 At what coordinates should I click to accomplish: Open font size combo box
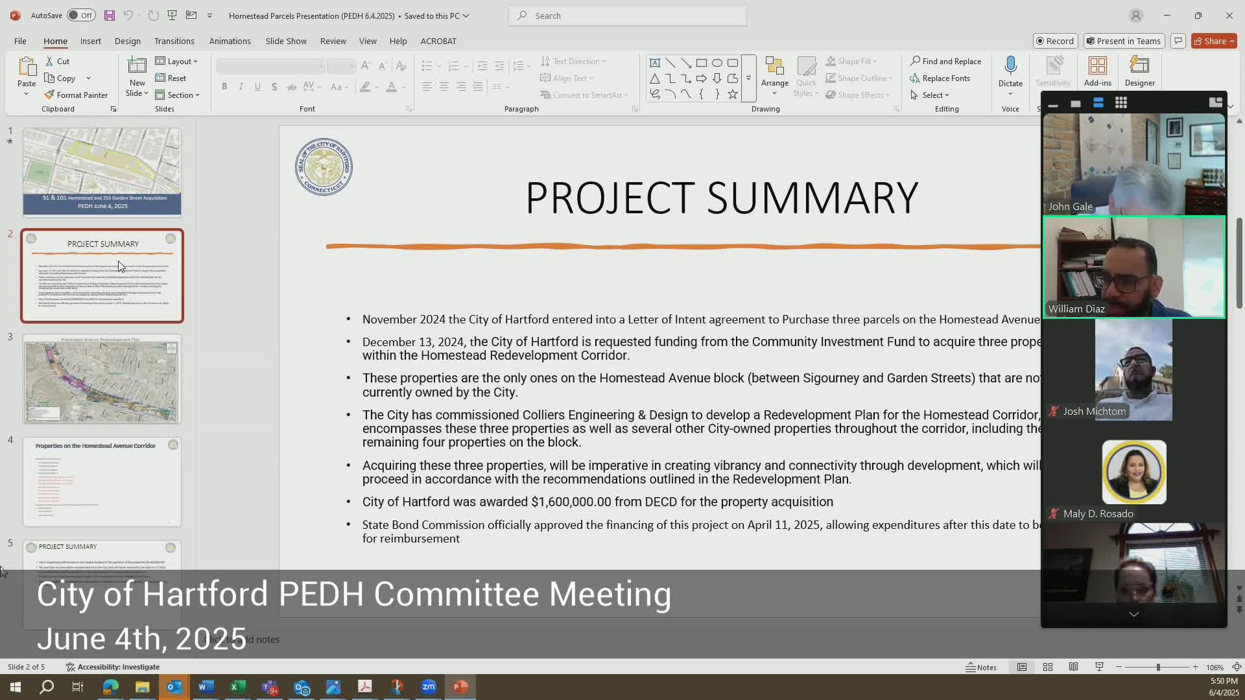click(341, 65)
